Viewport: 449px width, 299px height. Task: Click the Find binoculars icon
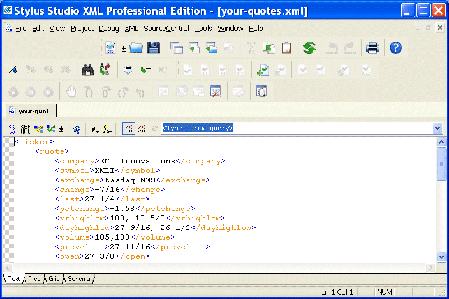click(87, 70)
